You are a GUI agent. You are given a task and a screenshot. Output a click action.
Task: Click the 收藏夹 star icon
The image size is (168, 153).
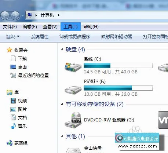(9, 50)
